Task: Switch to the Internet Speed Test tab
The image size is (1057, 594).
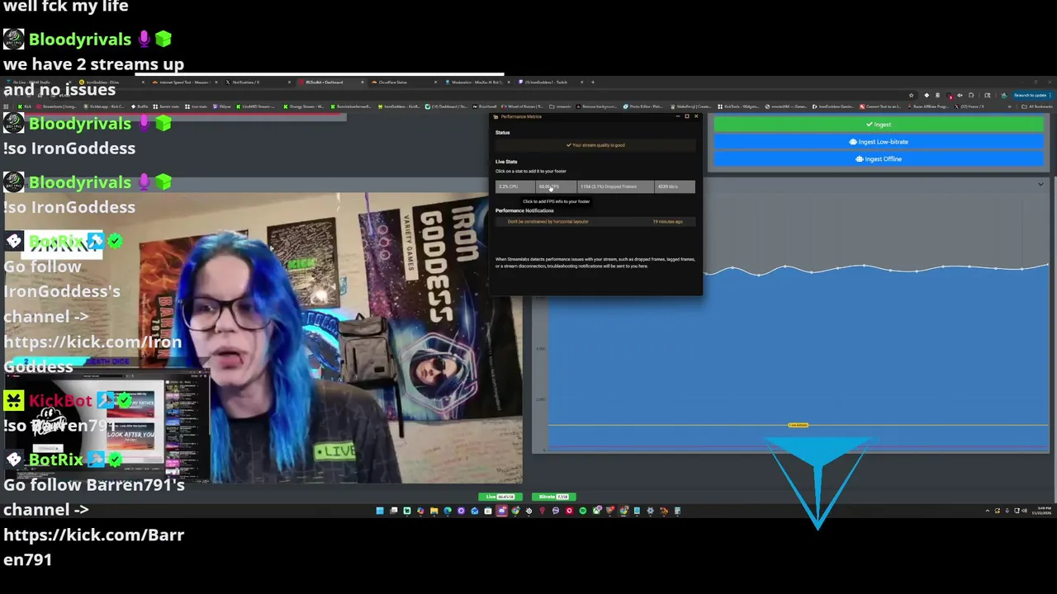Action: 186,82
